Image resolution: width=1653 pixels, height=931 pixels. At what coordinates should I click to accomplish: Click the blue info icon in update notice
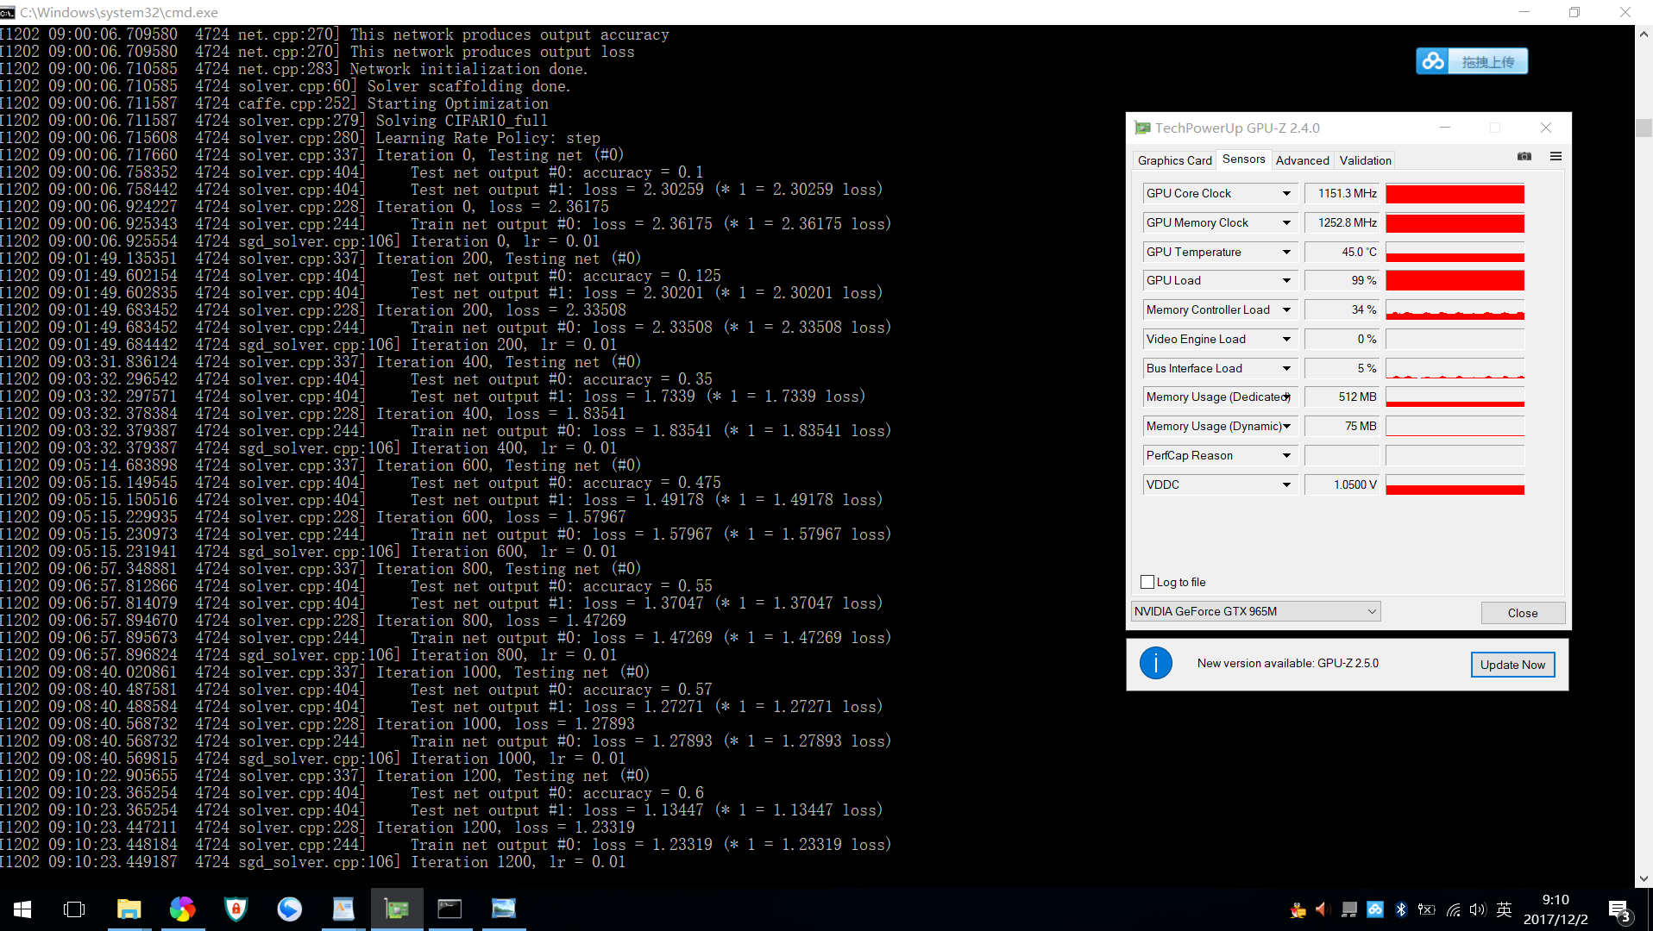pyautogui.click(x=1156, y=664)
